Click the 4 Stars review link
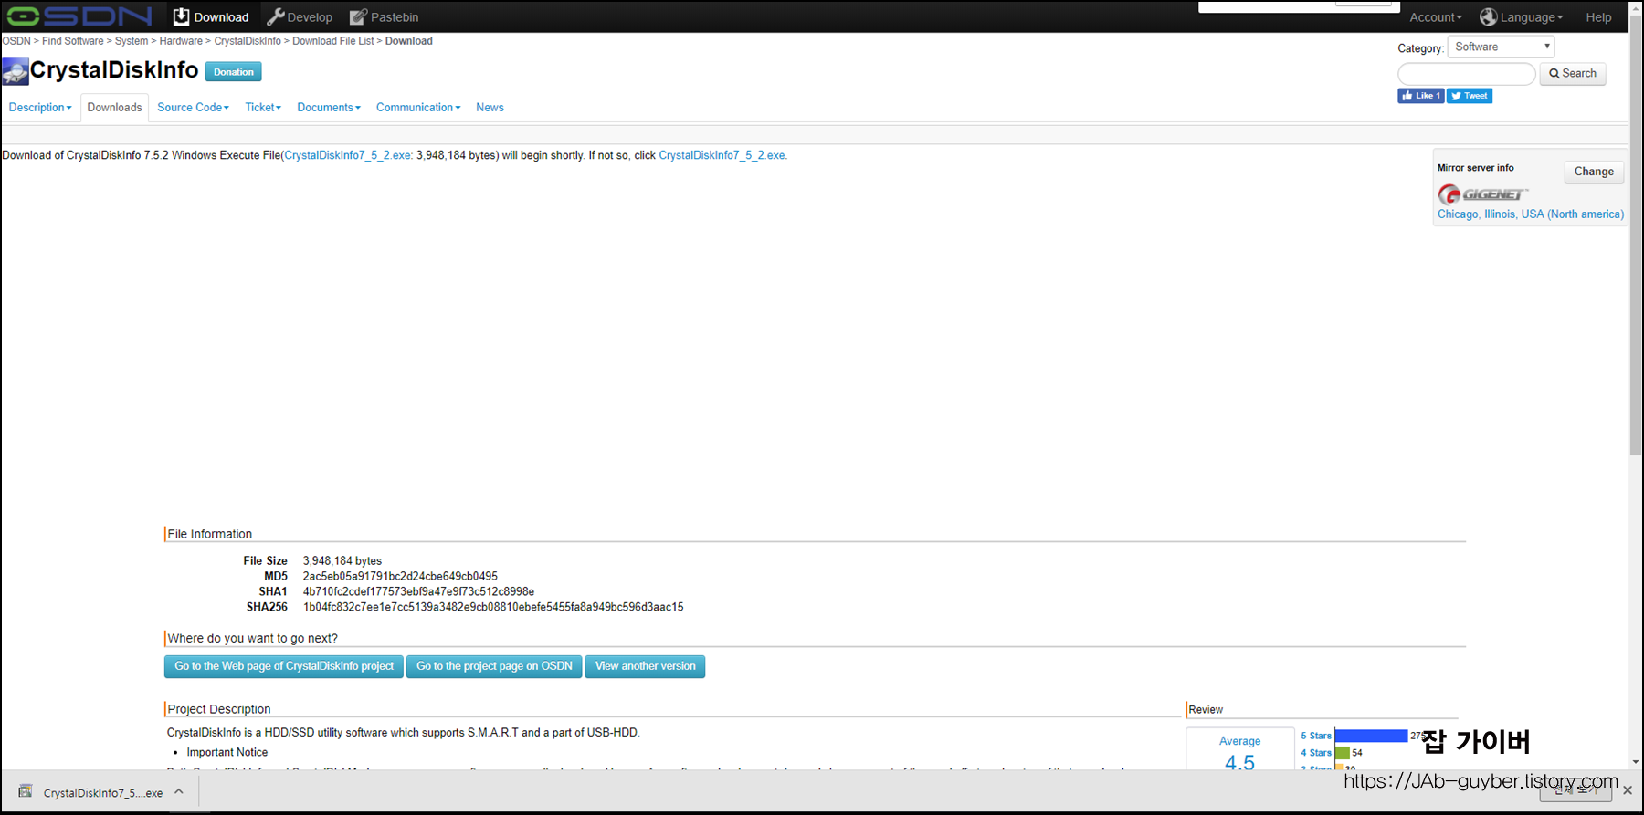The height and width of the screenshot is (815, 1644). 1316,753
